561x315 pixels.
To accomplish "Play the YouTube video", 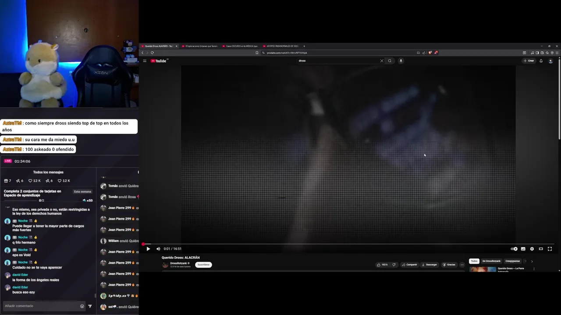I will [x=148, y=249].
